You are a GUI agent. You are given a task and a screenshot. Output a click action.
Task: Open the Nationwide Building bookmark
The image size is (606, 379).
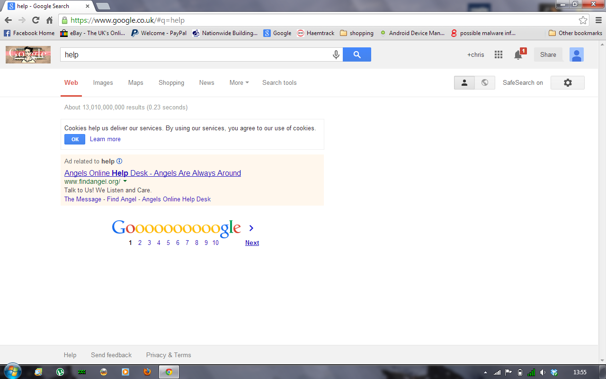(225, 33)
